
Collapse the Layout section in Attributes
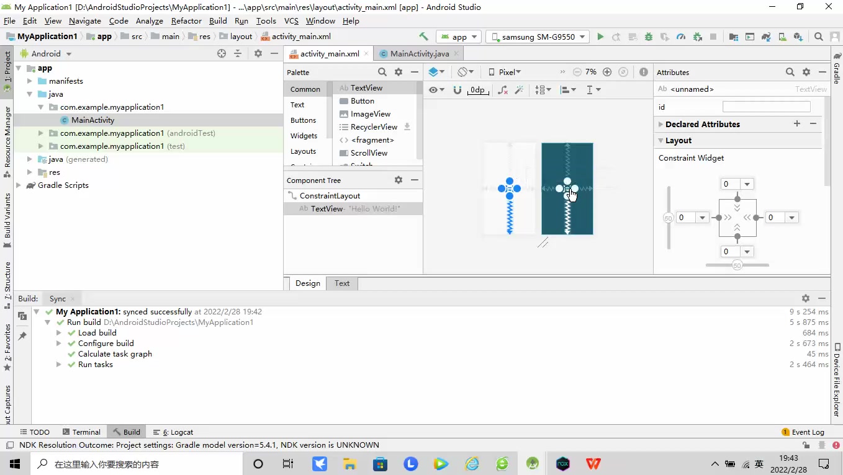(x=661, y=141)
